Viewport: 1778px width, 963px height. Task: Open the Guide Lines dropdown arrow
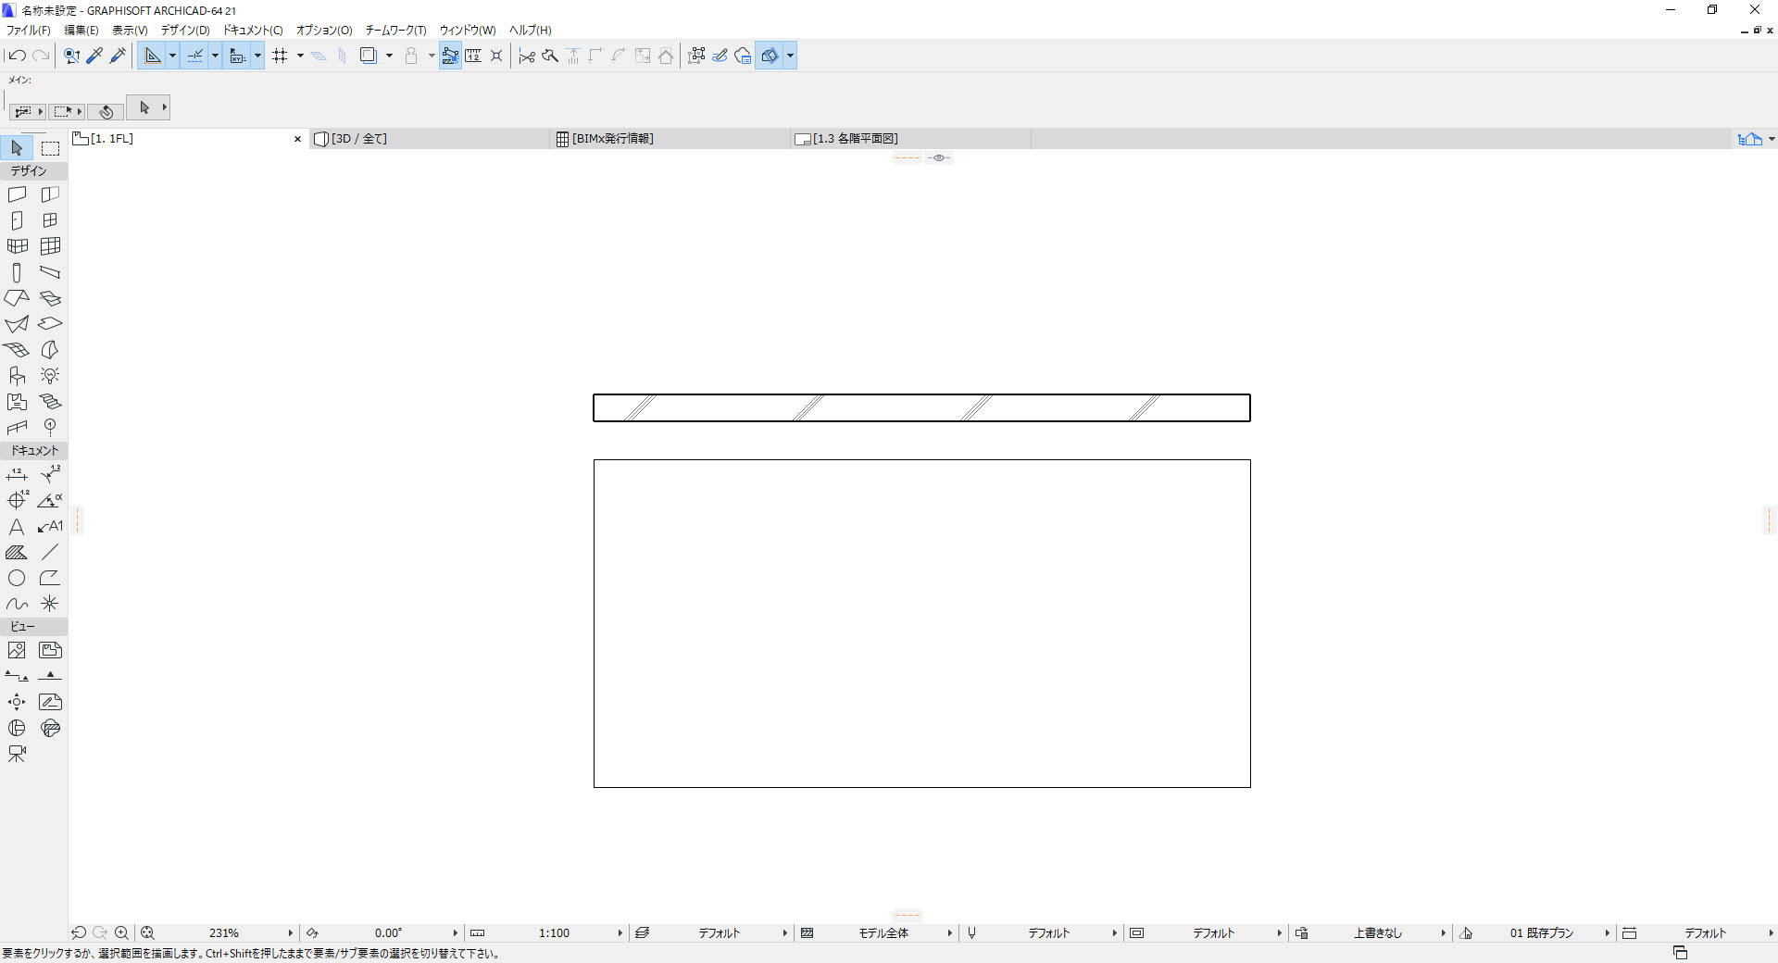pos(172,56)
